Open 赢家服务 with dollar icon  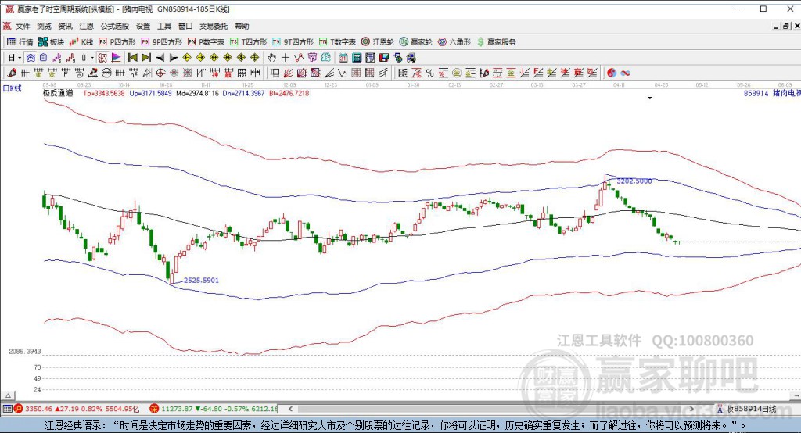tap(496, 42)
